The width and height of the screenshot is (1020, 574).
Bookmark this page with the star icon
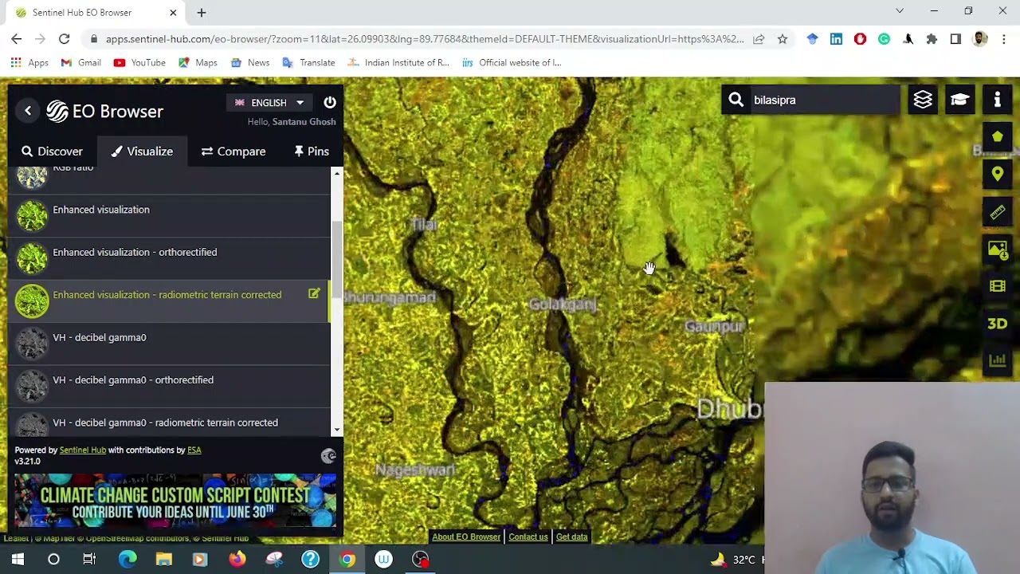click(x=783, y=38)
